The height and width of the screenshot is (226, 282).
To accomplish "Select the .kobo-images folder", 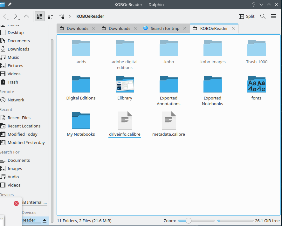I will (213, 52).
